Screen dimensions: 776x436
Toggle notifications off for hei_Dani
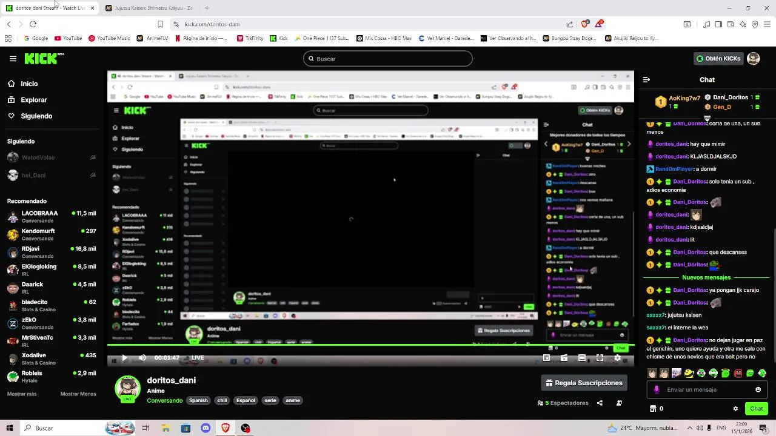tap(93, 175)
